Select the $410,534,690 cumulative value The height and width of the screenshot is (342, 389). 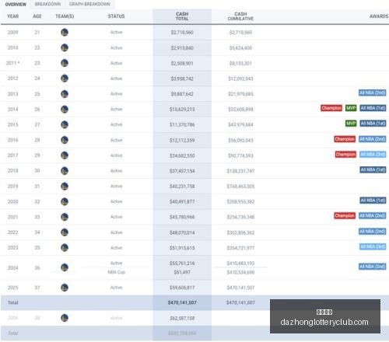tap(240, 272)
